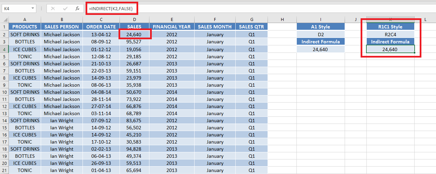Select column D header

tap(134, 19)
